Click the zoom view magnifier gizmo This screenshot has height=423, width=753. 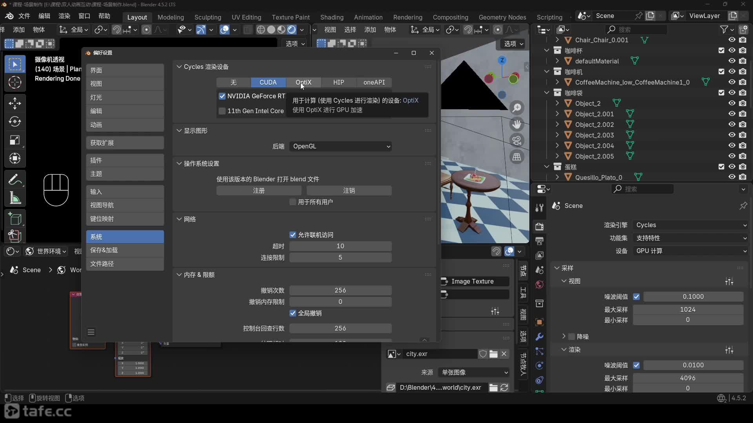[517, 108]
